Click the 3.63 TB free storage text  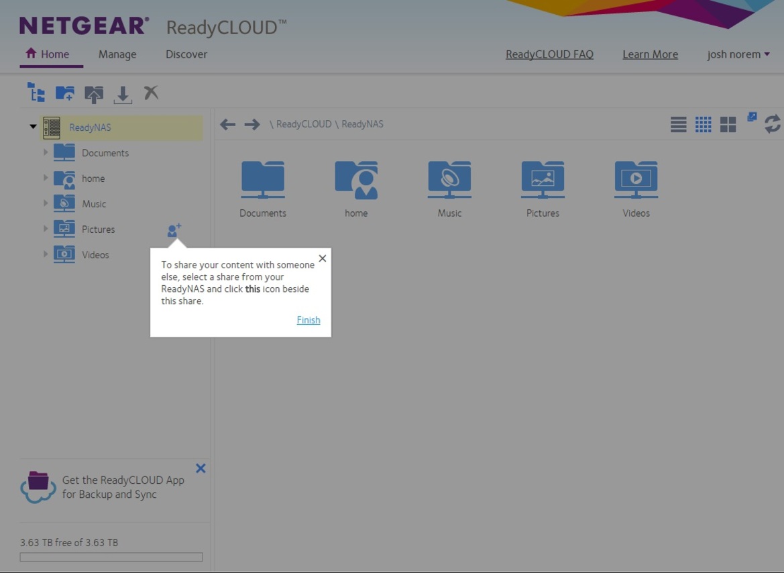[69, 543]
